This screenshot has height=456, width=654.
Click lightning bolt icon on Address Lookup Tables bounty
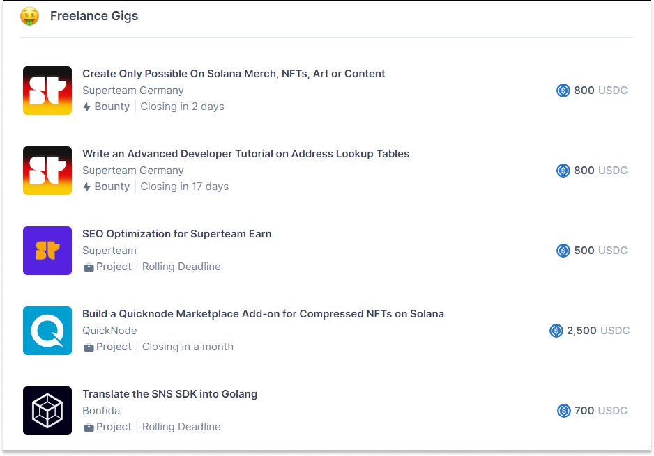pyautogui.click(x=86, y=187)
